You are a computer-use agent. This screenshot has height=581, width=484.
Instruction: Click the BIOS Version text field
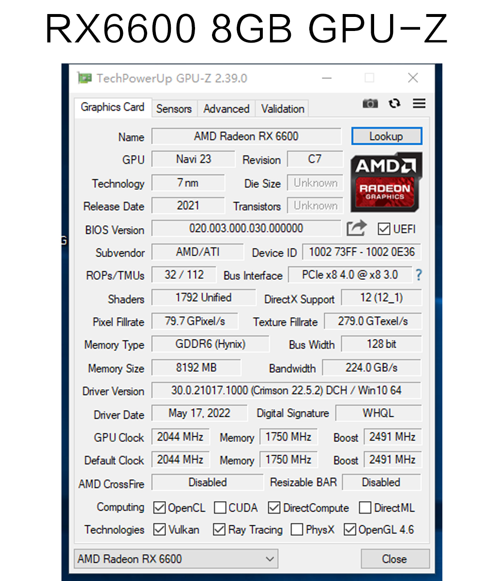(247, 228)
